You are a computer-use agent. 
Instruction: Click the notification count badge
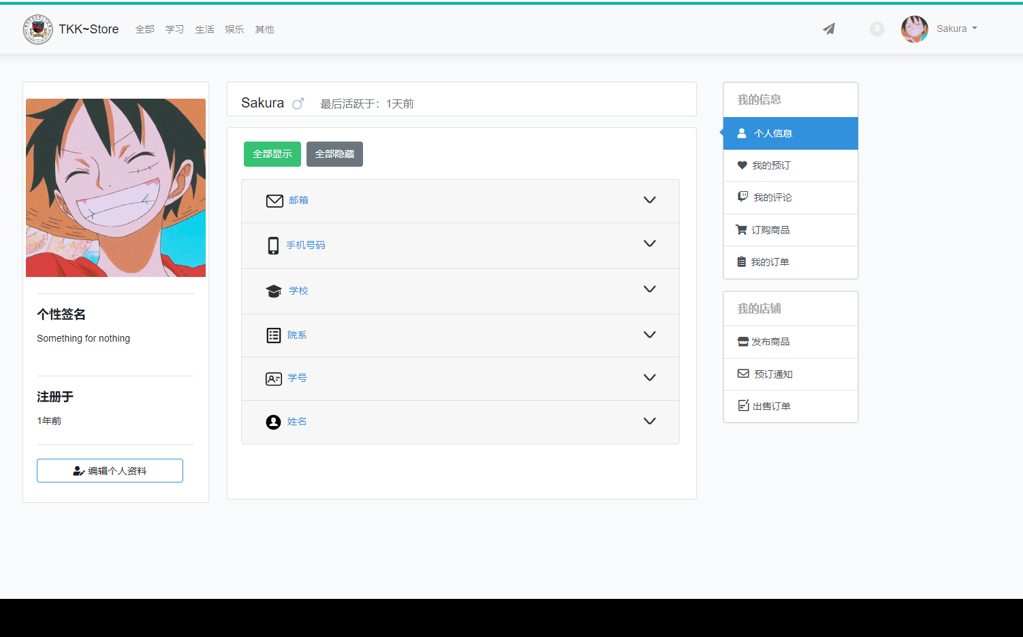pos(877,29)
